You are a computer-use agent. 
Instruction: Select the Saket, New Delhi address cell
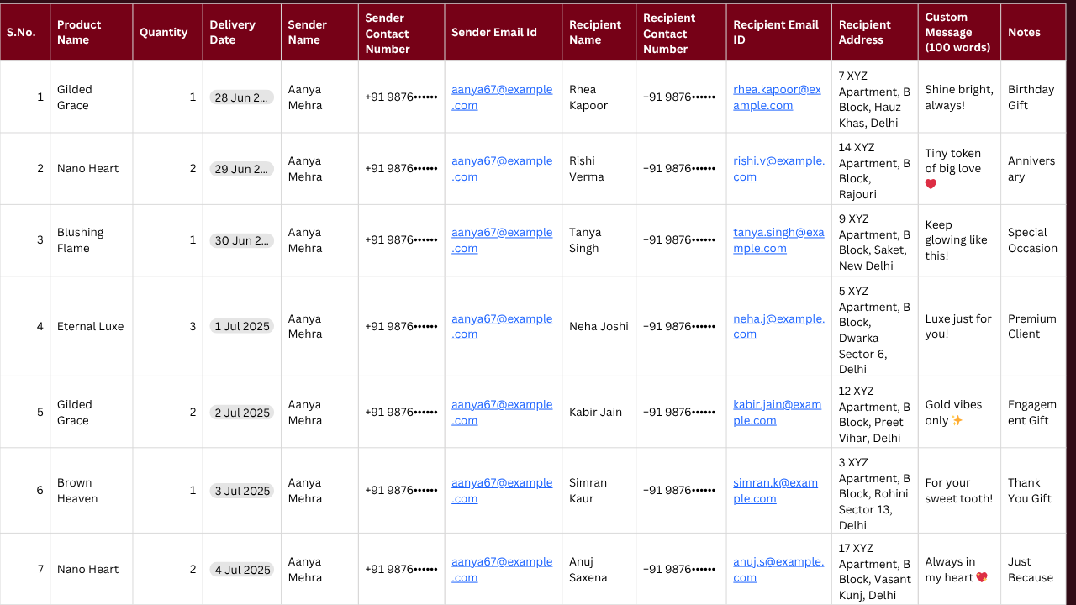[874, 239]
